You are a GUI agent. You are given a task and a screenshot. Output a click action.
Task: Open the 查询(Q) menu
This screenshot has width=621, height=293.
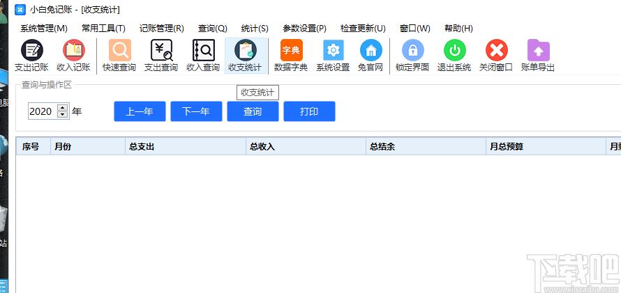(213, 29)
